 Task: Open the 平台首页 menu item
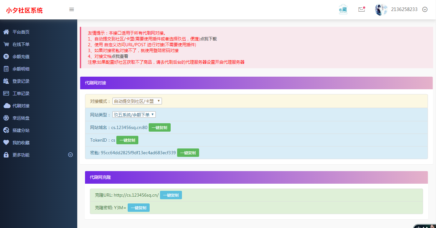(21, 32)
